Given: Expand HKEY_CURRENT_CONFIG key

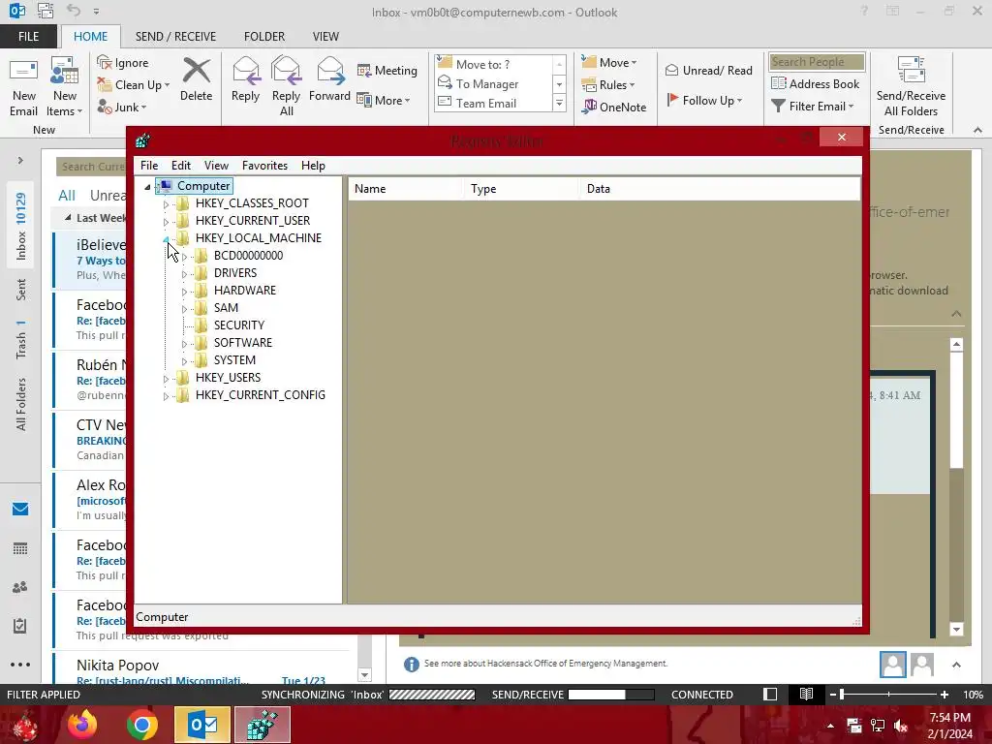Looking at the screenshot, I should point(166,396).
